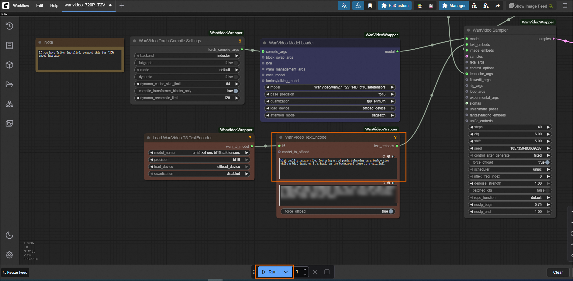
Task: Click the translate language icon in toolbar
Action: click(x=344, y=6)
